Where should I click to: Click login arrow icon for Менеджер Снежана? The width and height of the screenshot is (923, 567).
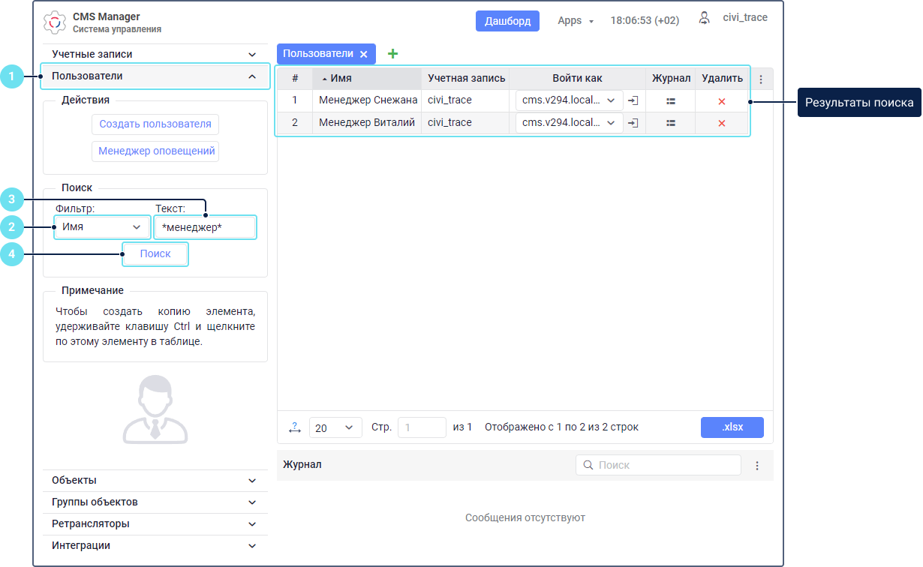(x=633, y=100)
